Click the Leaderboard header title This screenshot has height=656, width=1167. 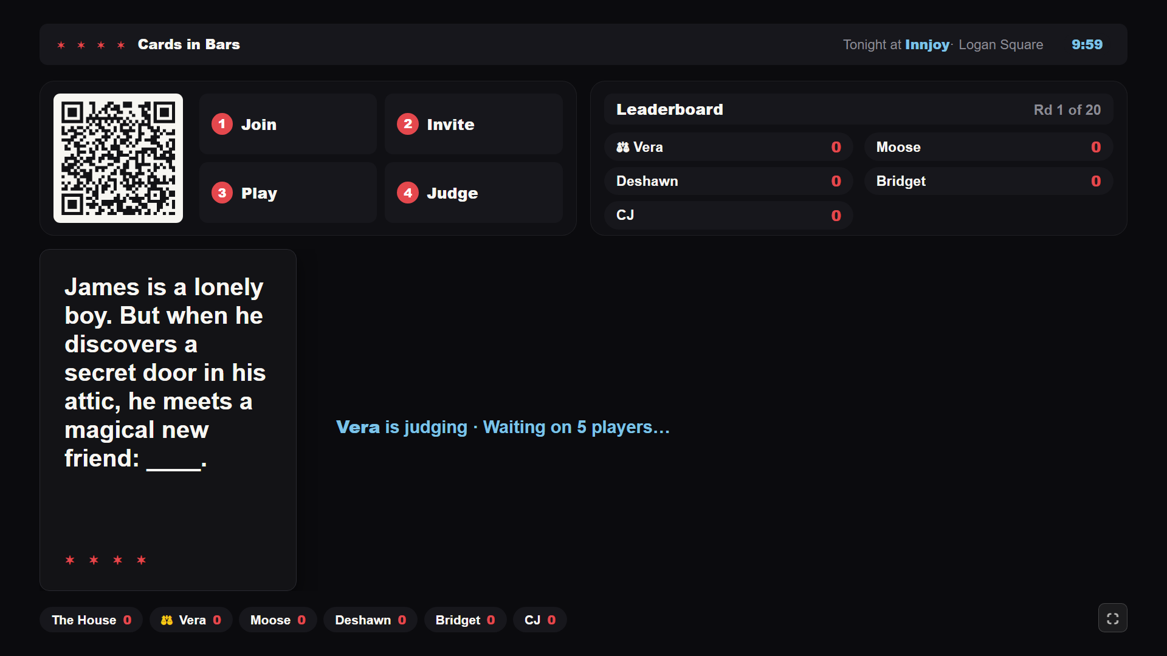pyautogui.click(x=669, y=109)
